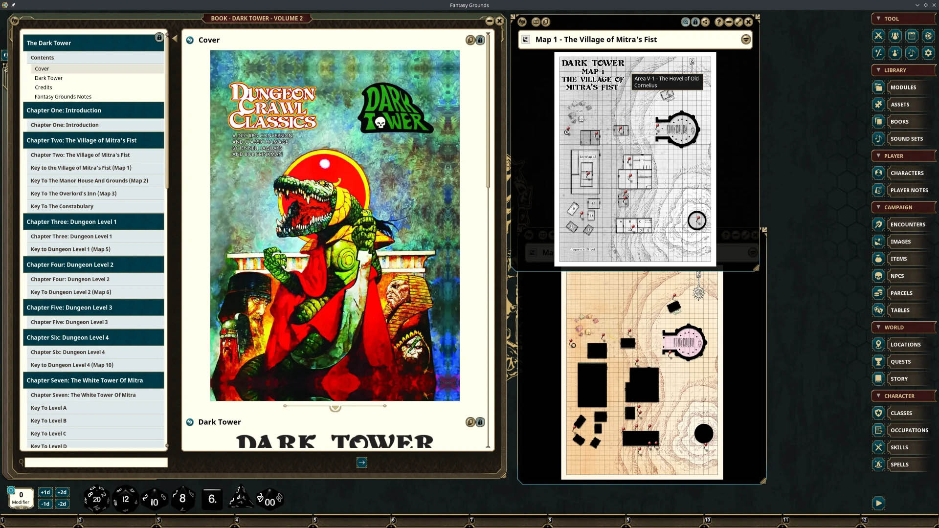
Task: Open the Modifiers tool
Action: click(x=879, y=53)
